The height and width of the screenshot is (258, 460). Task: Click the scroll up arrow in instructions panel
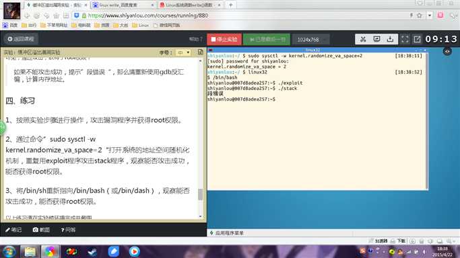coord(201,60)
